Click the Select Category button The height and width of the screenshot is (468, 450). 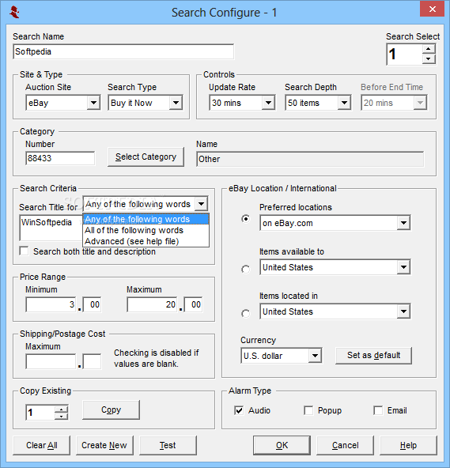(x=146, y=157)
